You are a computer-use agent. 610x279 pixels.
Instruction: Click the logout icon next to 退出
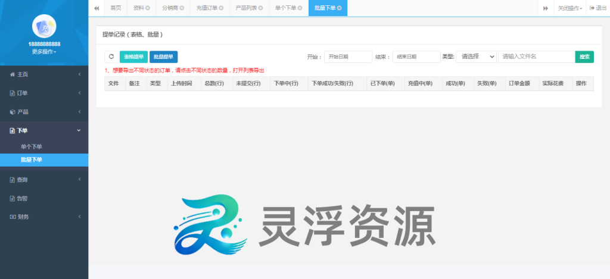pos(592,8)
